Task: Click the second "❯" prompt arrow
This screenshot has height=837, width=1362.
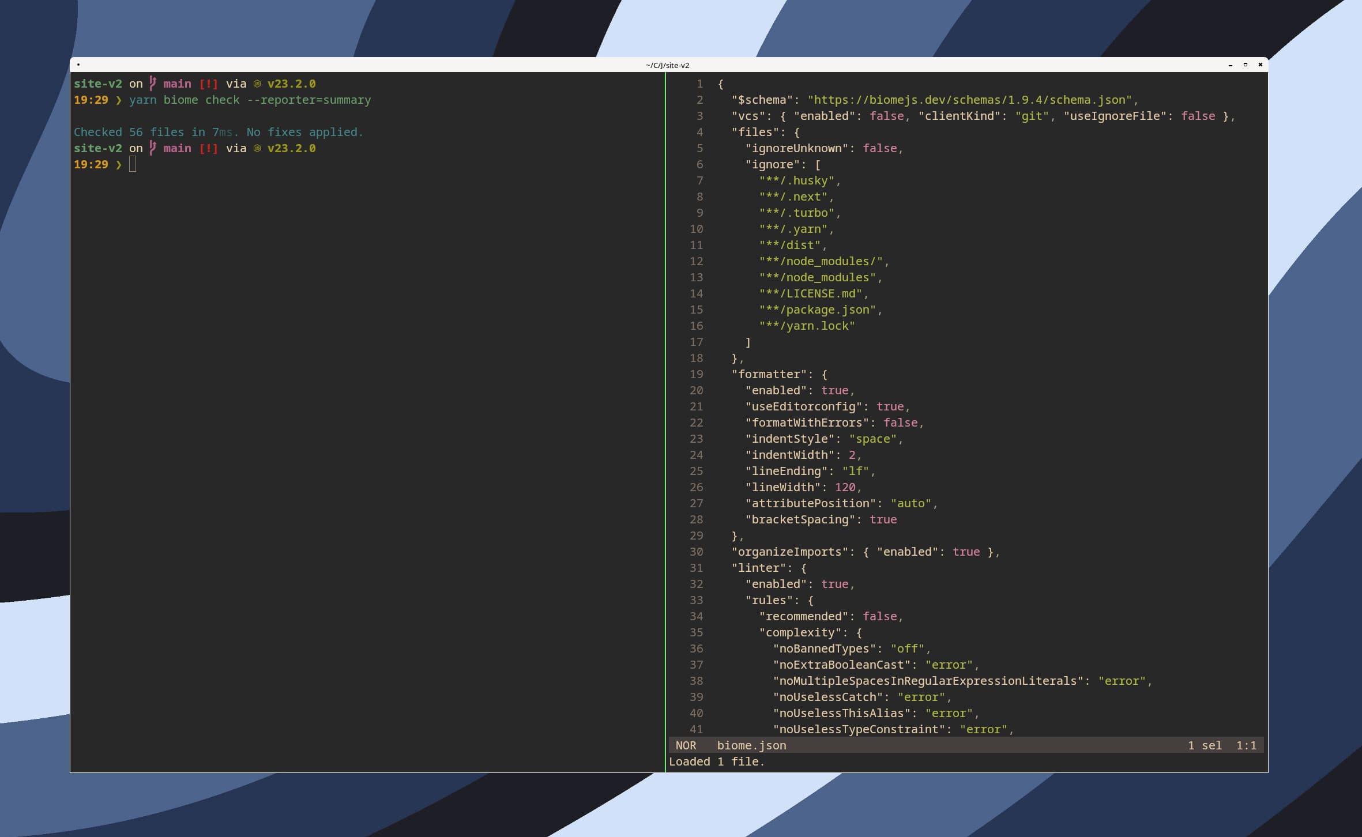Action: [118, 164]
